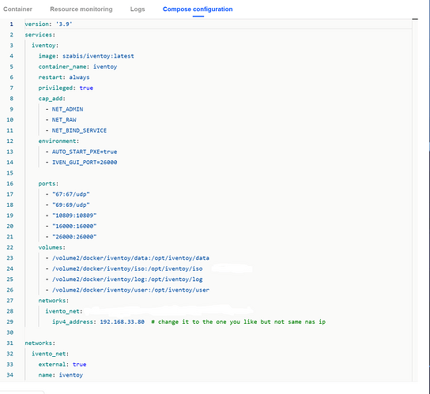Click "ivento_net:" on line 32
Viewport: 430px width, 394px height.
coord(50,354)
